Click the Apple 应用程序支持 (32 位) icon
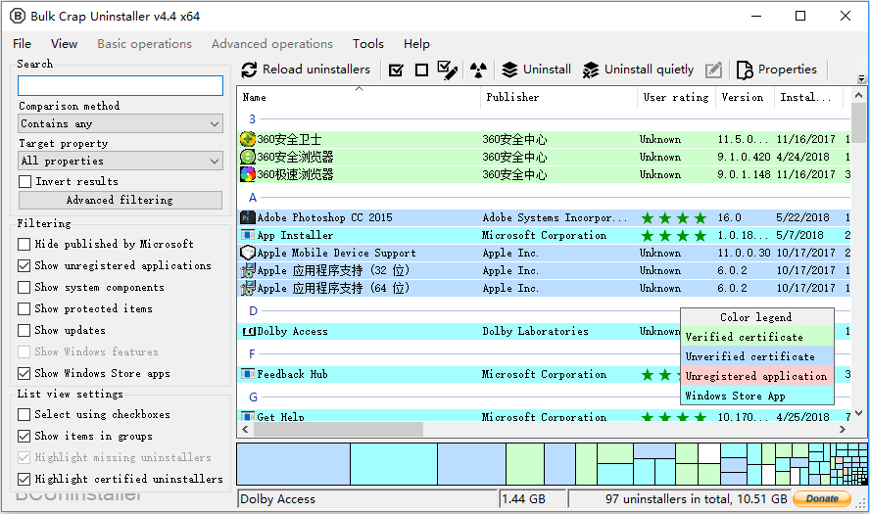870x514 pixels. pos(248,270)
